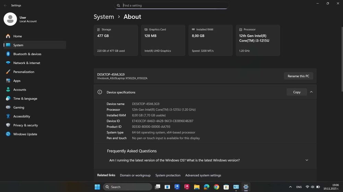Launch Google Chrome from the taskbar
Viewport: 343px width, 192px height.
pyautogui.click(x=216, y=187)
